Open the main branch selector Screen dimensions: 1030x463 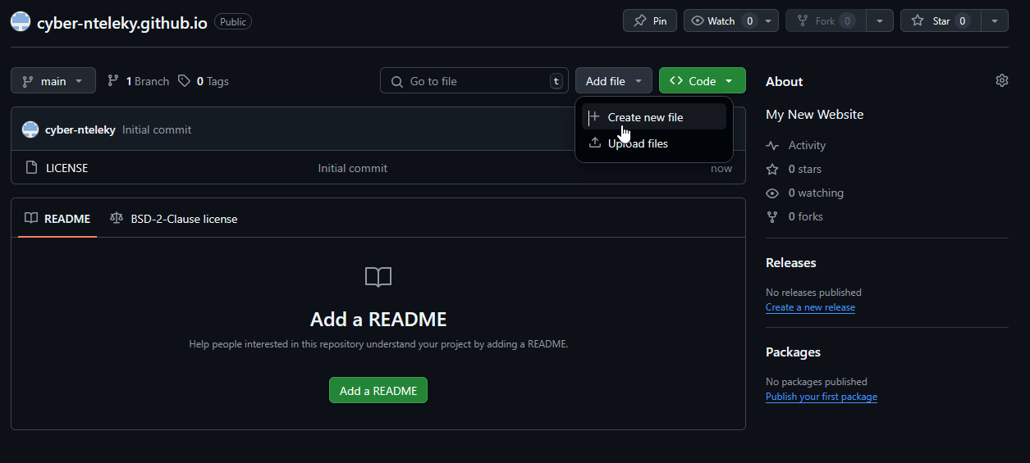pyautogui.click(x=53, y=81)
